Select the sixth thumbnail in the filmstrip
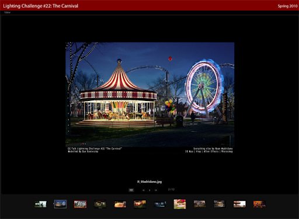The height and width of the screenshot is (219, 299). pyautogui.click(x=140, y=204)
